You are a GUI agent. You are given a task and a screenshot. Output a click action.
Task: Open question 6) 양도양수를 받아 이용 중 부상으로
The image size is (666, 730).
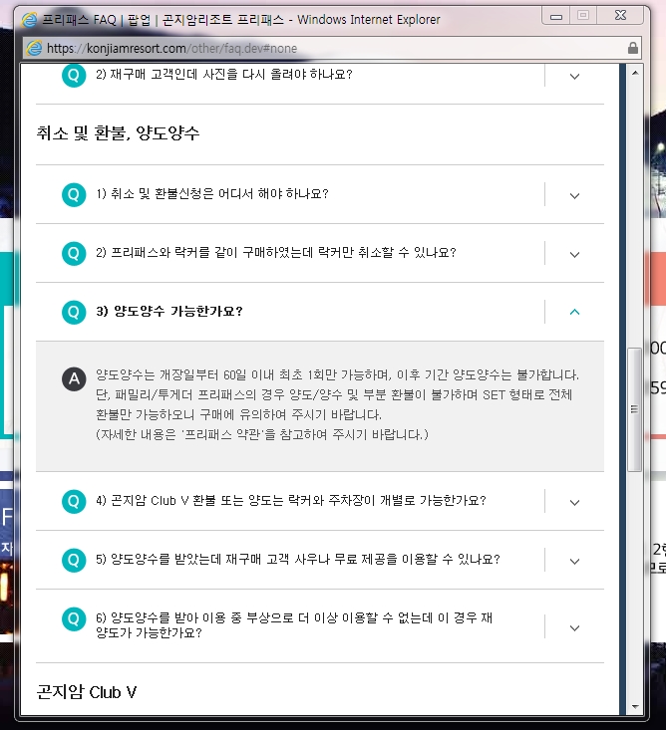tap(294, 625)
